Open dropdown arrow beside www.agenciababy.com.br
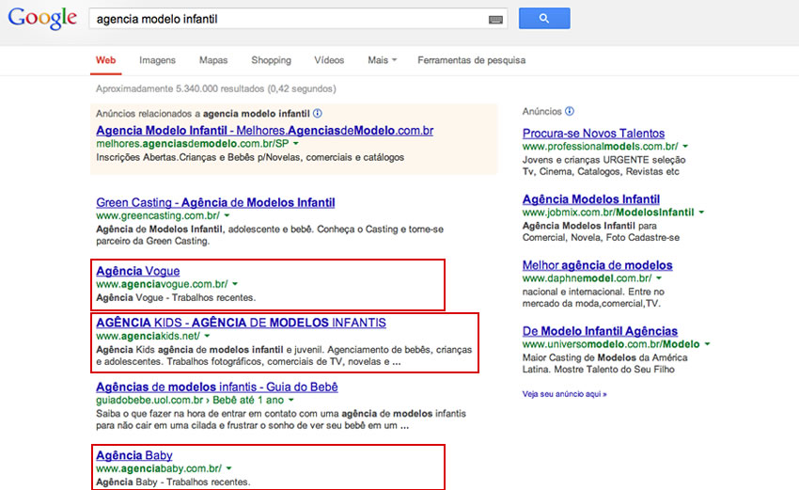The image size is (799, 490). 229,468
